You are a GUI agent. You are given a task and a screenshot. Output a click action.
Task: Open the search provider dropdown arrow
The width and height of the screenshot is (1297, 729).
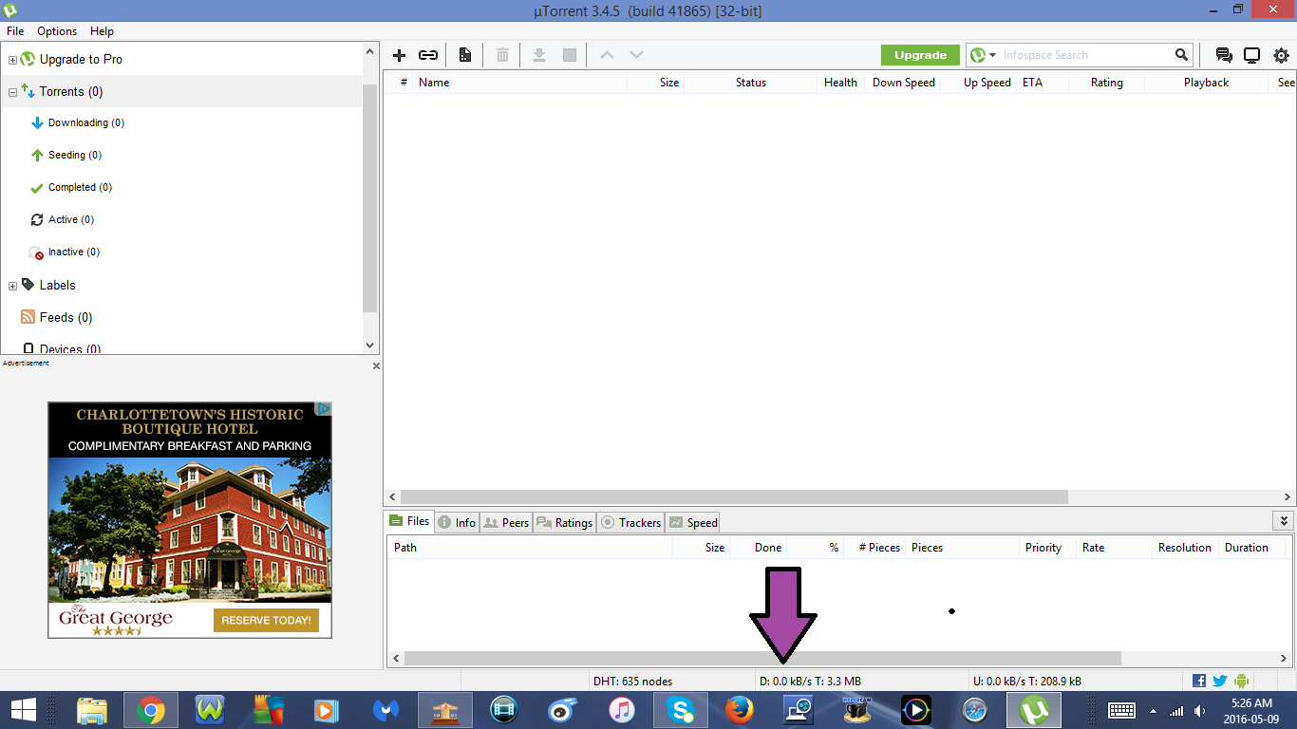992,55
